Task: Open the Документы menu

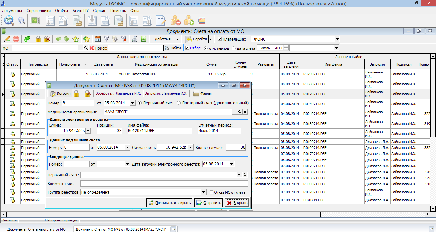Action: 12,11
